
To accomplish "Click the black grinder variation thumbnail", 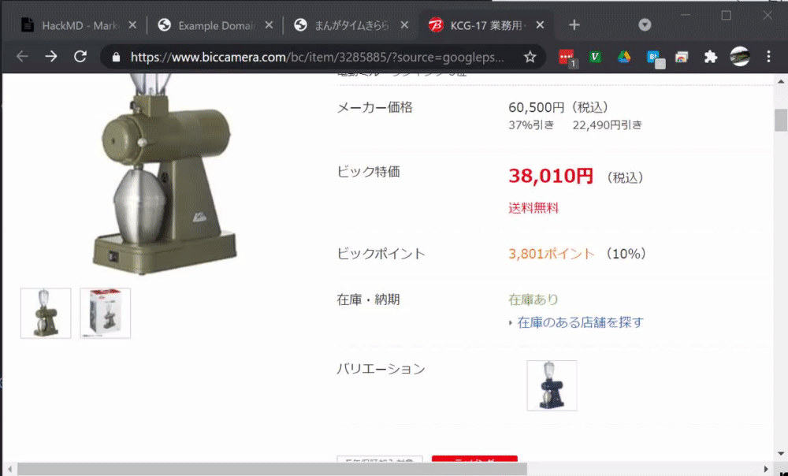I will pos(552,385).
